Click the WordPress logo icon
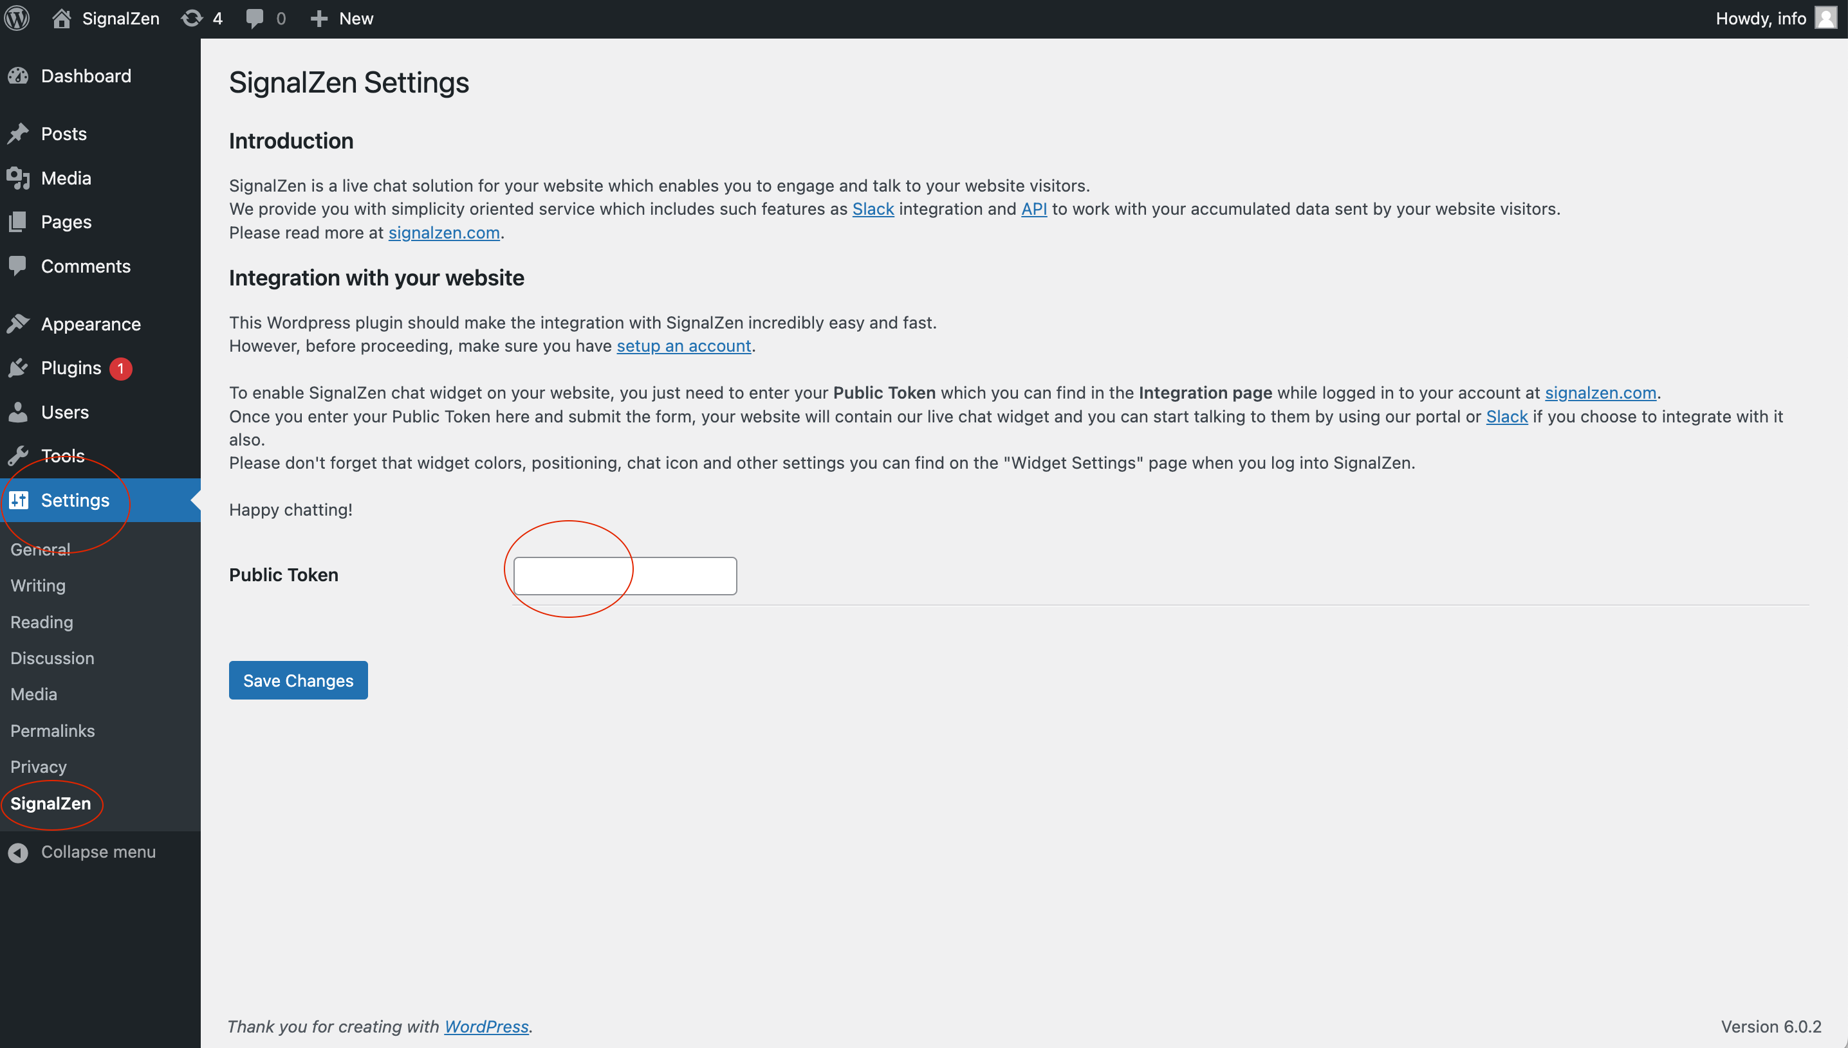The height and width of the screenshot is (1048, 1848). point(17,18)
